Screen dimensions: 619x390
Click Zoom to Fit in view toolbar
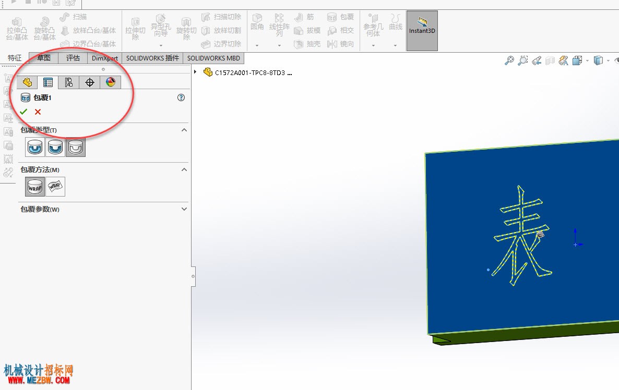[x=509, y=60]
